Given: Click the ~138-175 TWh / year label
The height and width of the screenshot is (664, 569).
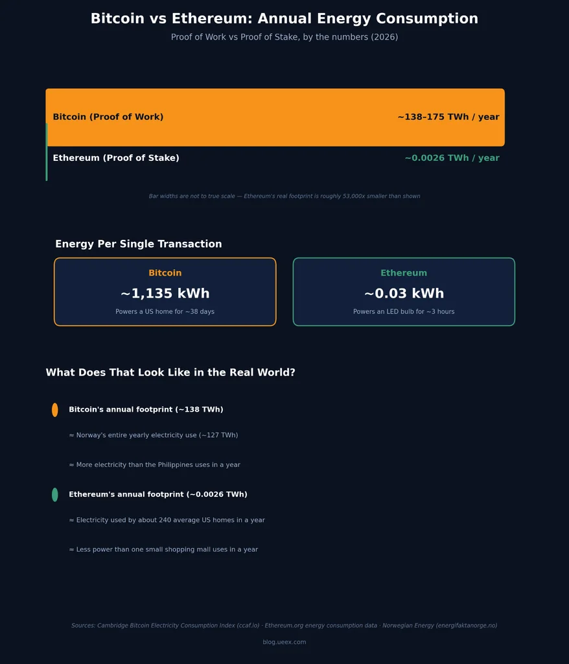Looking at the screenshot, I should (x=448, y=117).
